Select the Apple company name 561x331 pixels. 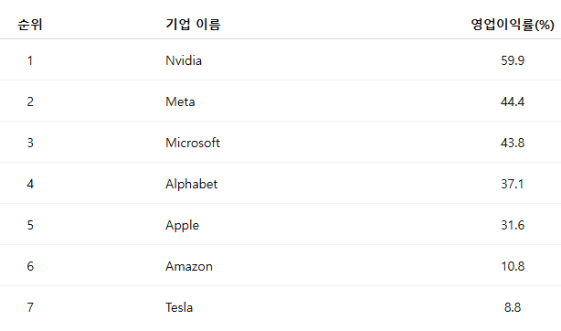click(x=182, y=225)
